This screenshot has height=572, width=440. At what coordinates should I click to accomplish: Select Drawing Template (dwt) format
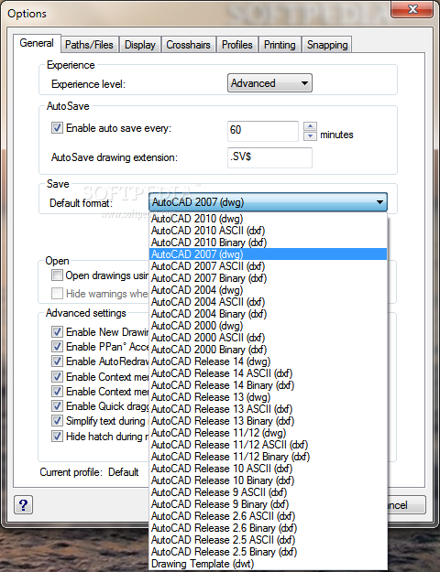[x=269, y=564]
